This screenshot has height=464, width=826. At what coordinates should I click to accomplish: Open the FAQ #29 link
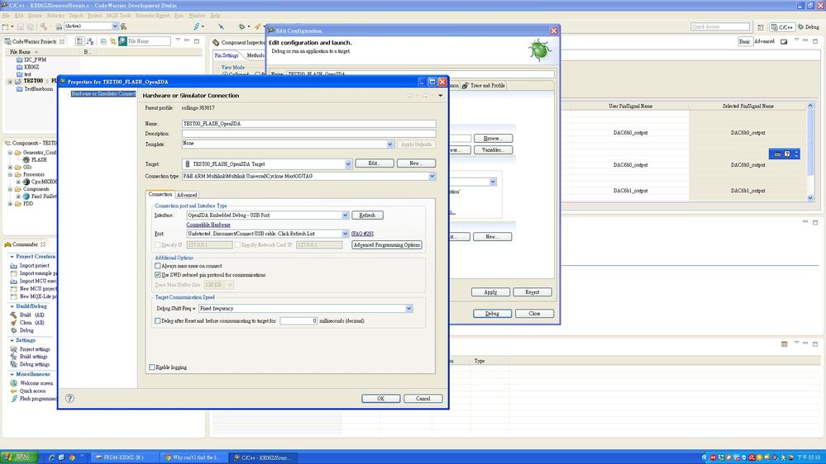[x=362, y=234]
